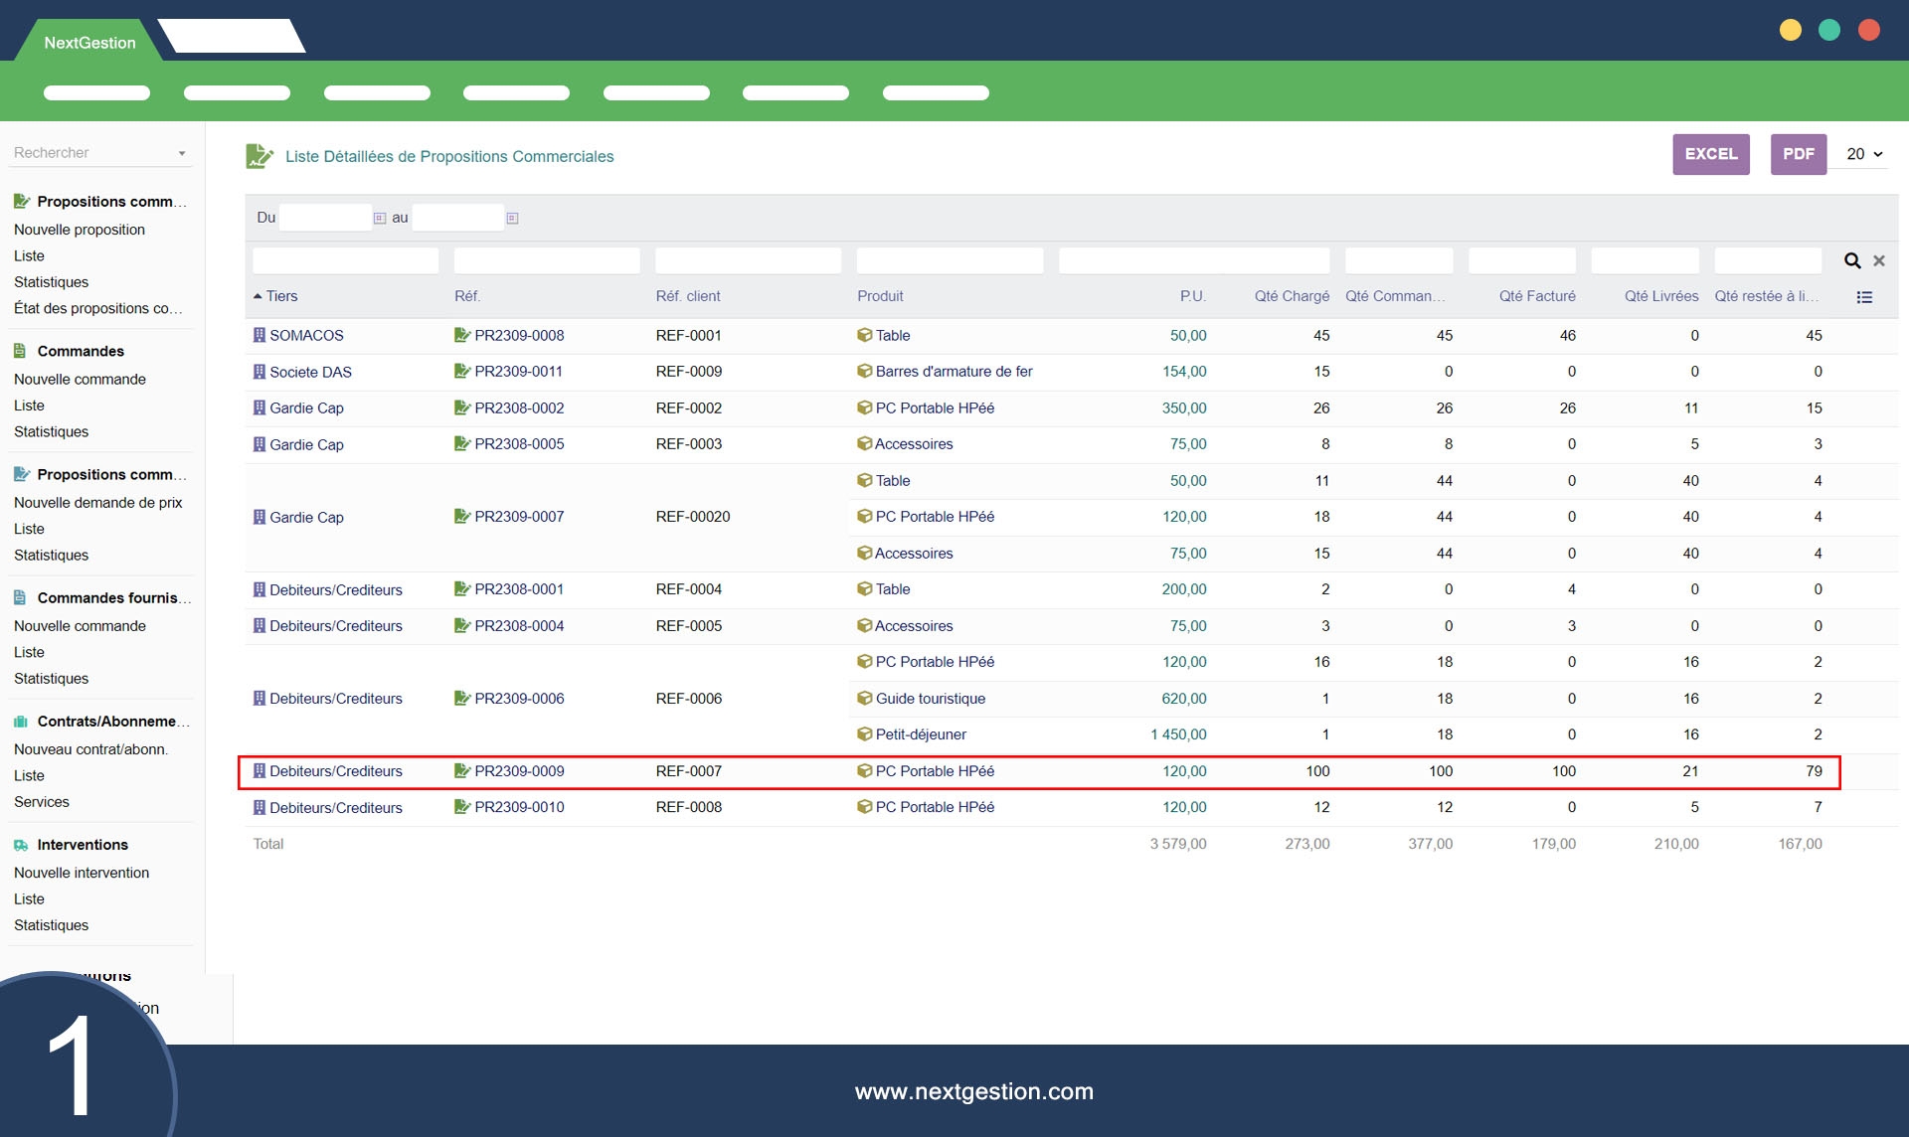This screenshot has width=1909, height=1137.
Task: Clear filters with the X icon
Action: (x=1879, y=260)
